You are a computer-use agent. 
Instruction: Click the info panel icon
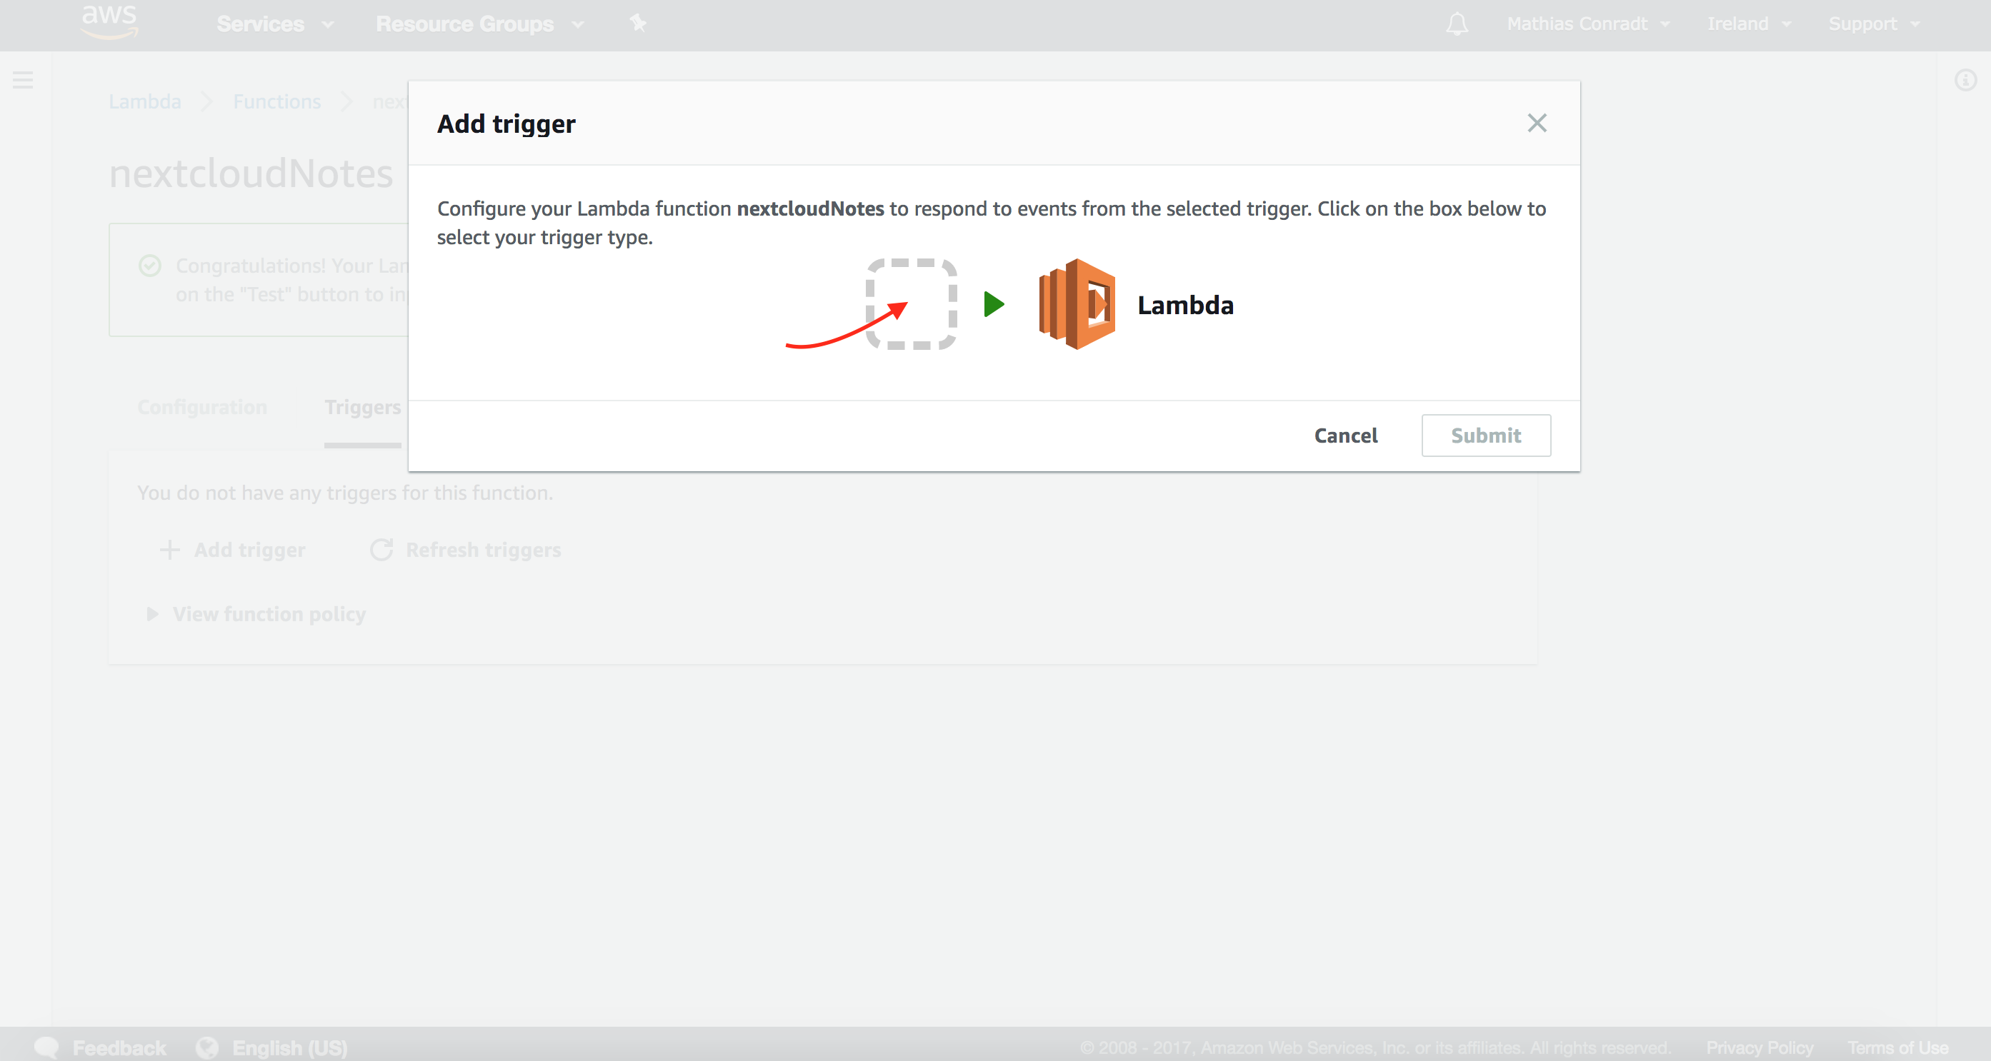click(1965, 79)
